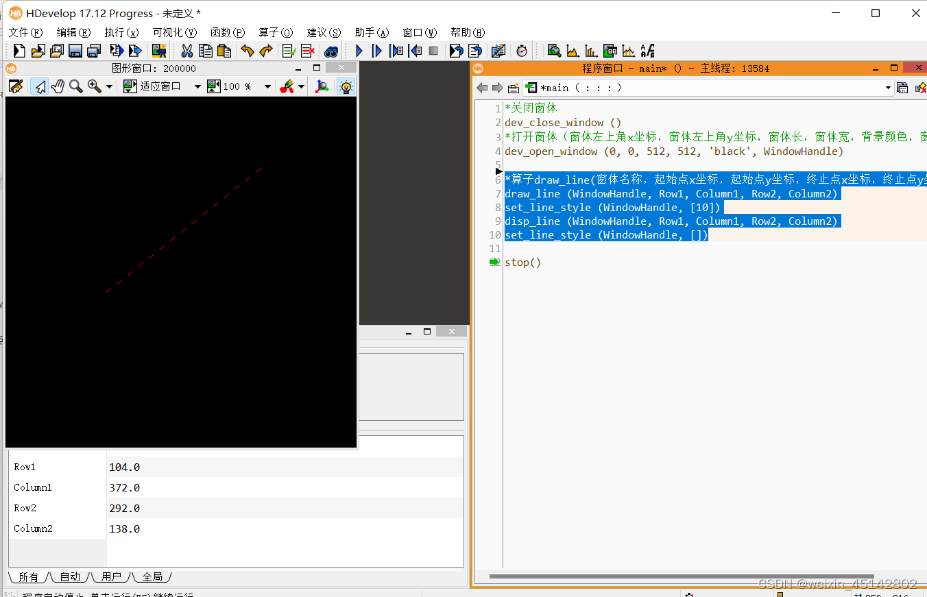
Task: Open the example programs browser icon
Action: pyautogui.click(x=57, y=51)
